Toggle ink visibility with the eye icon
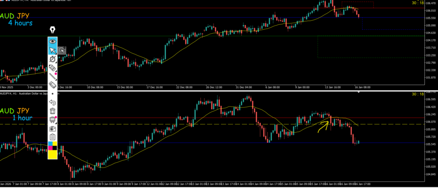Image resolution: width=438 pixels, height=188 pixels. pyautogui.click(x=53, y=41)
